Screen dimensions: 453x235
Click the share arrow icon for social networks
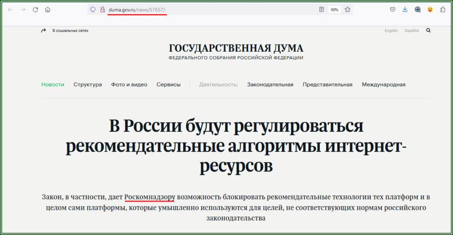click(43, 30)
